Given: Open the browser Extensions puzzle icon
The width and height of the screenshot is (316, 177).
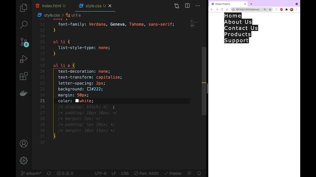Looking at the screenshot, I should click(286, 9).
